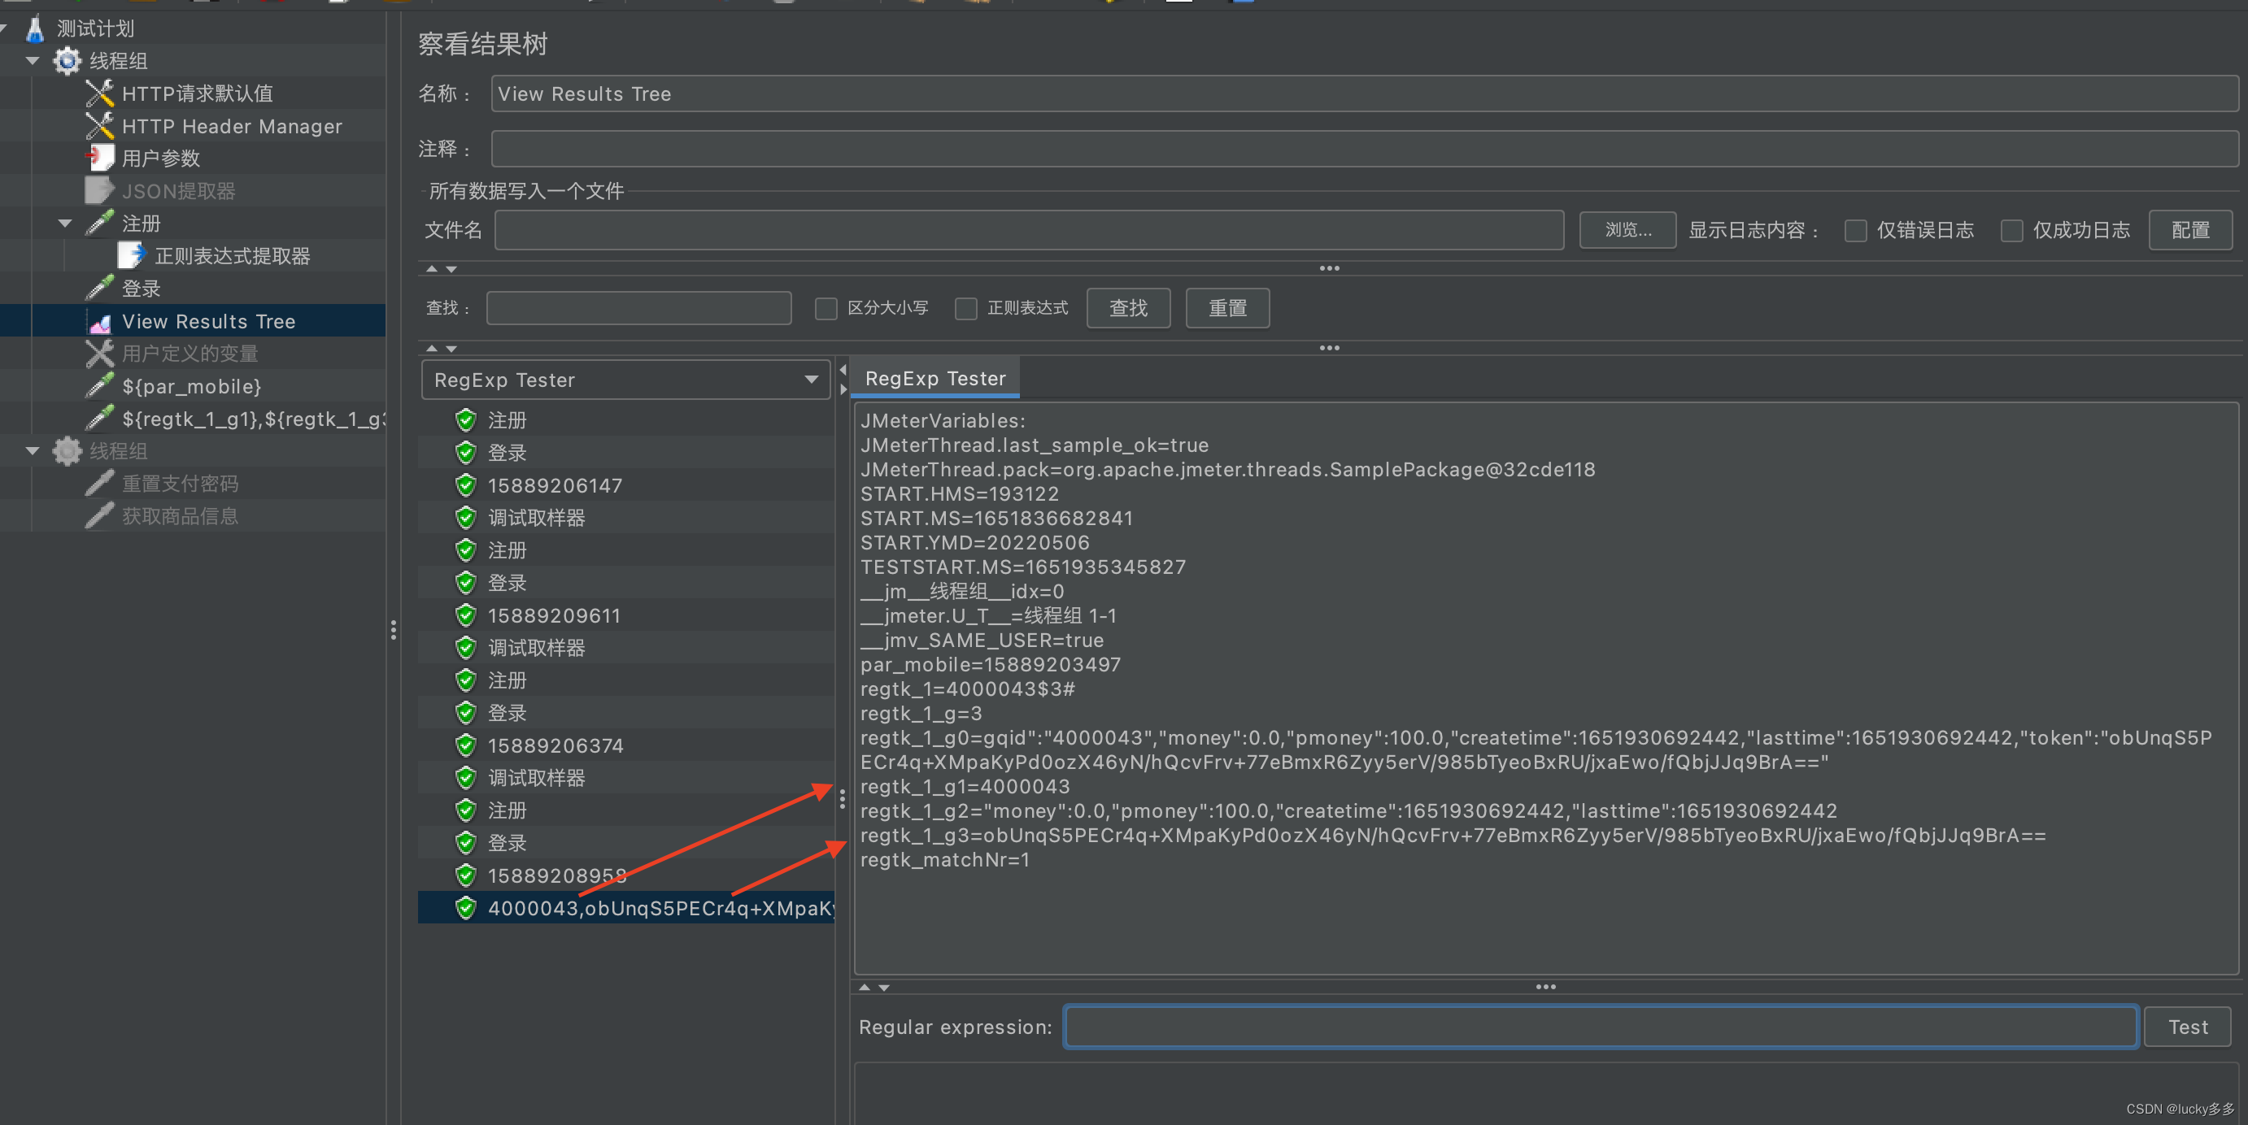
Task: Collapse the first 线程组 tree node
Action: pyautogui.click(x=33, y=61)
